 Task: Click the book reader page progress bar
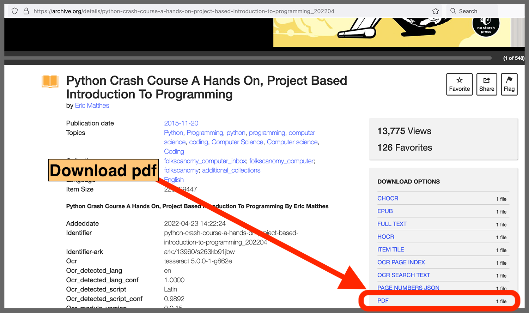pos(248,58)
